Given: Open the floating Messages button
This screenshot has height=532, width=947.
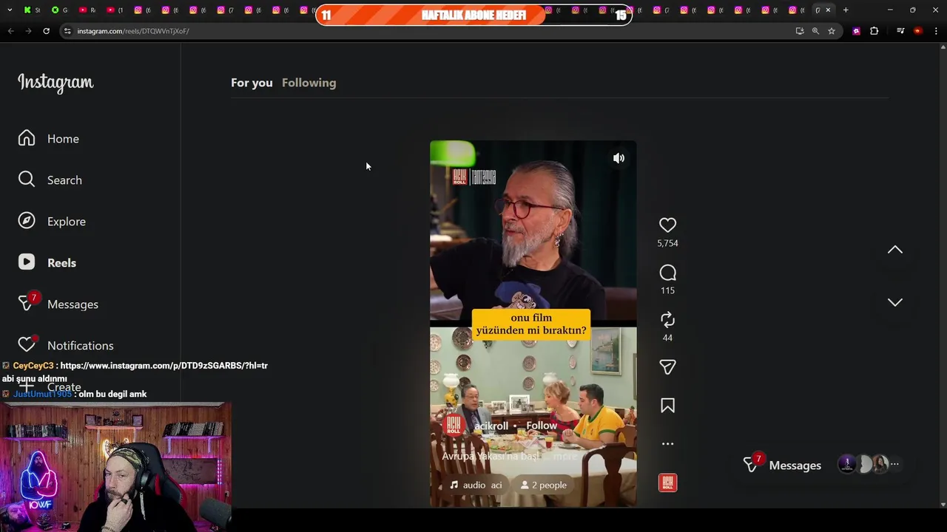Looking at the screenshot, I should (x=783, y=465).
